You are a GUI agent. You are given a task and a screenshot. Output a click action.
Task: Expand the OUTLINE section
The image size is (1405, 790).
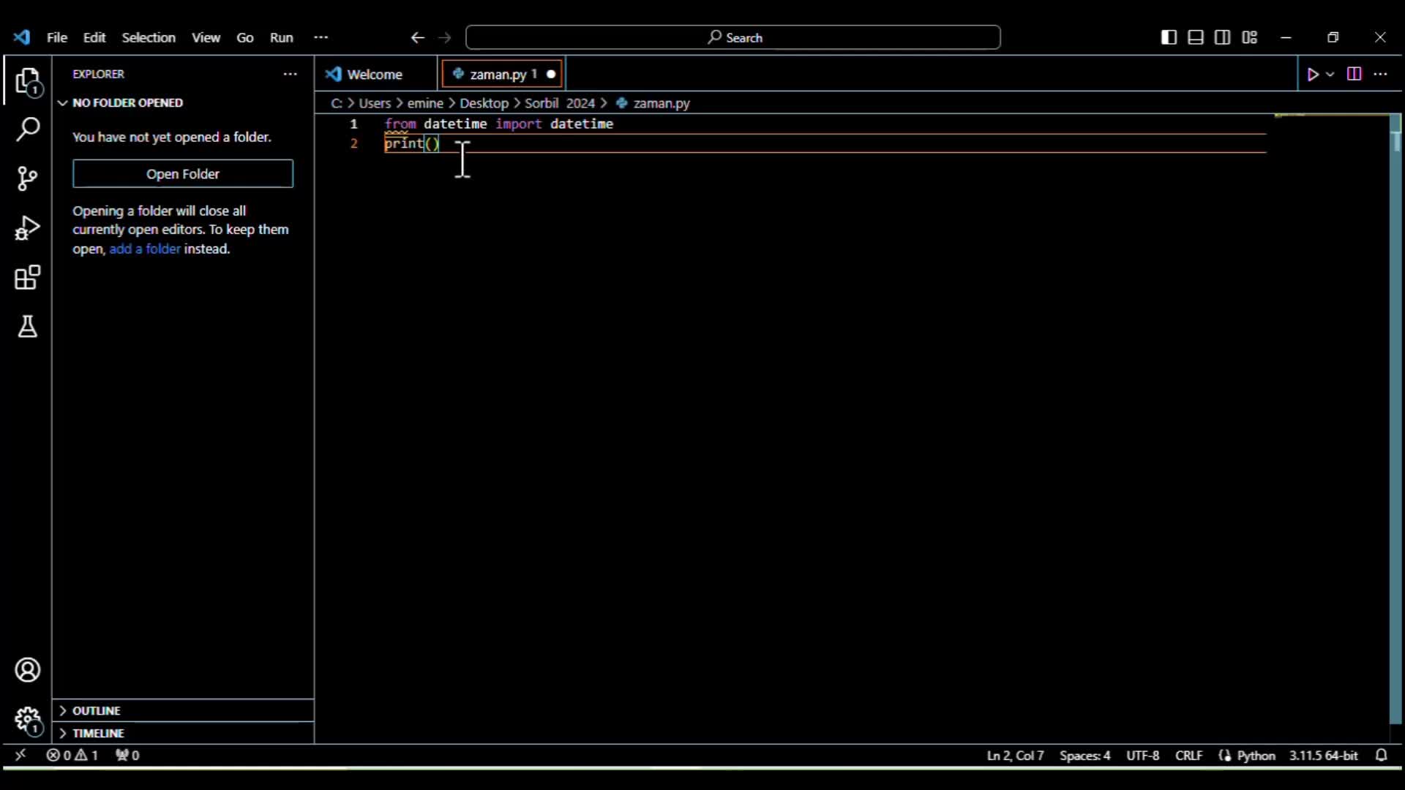pos(183,710)
